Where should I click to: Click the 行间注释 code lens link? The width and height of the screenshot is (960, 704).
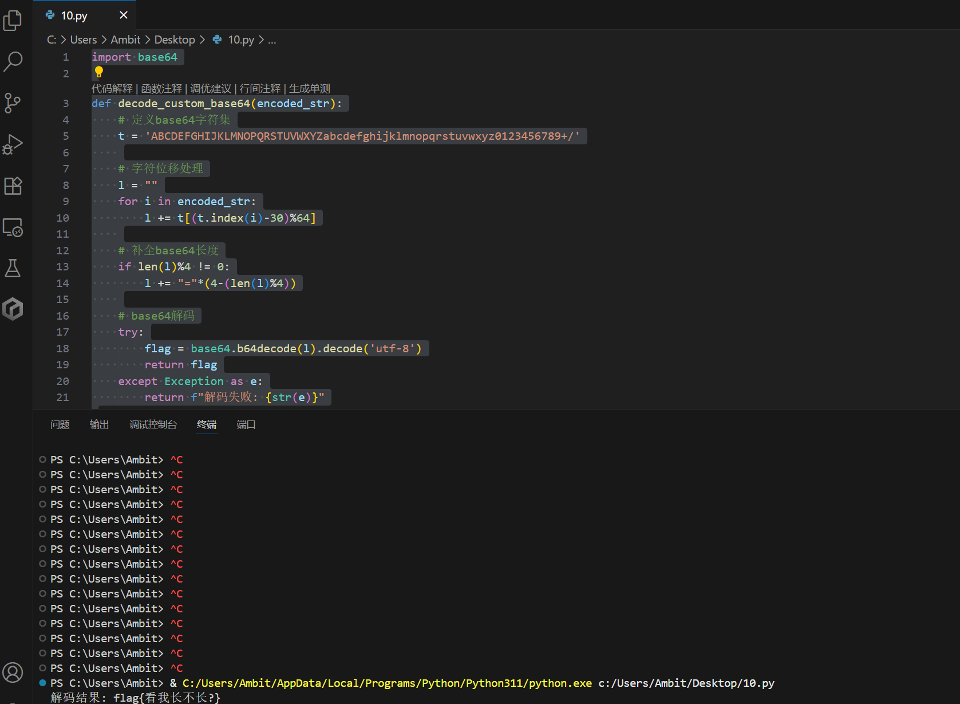pyautogui.click(x=260, y=88)
